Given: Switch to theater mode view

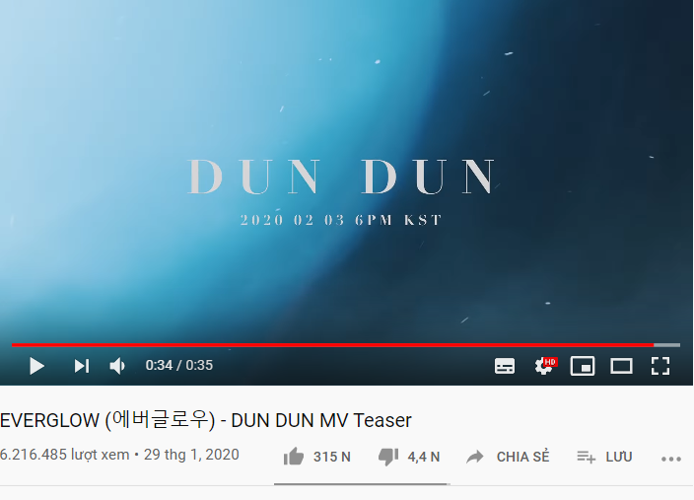Looking at the screenshot, I should (621, 366).
